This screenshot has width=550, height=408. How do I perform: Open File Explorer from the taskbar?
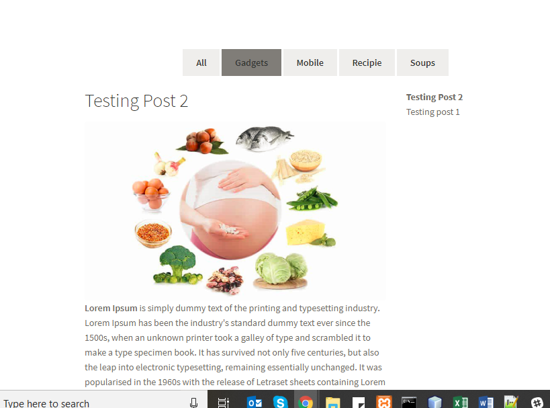click(332, 403)
